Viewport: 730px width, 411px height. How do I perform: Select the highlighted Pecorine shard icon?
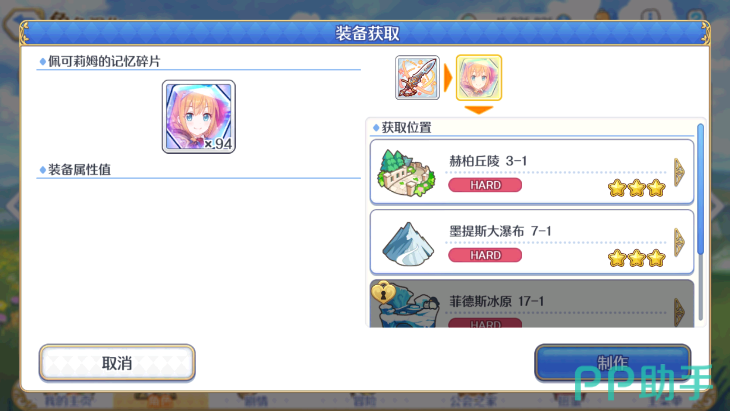pos(479,78)
